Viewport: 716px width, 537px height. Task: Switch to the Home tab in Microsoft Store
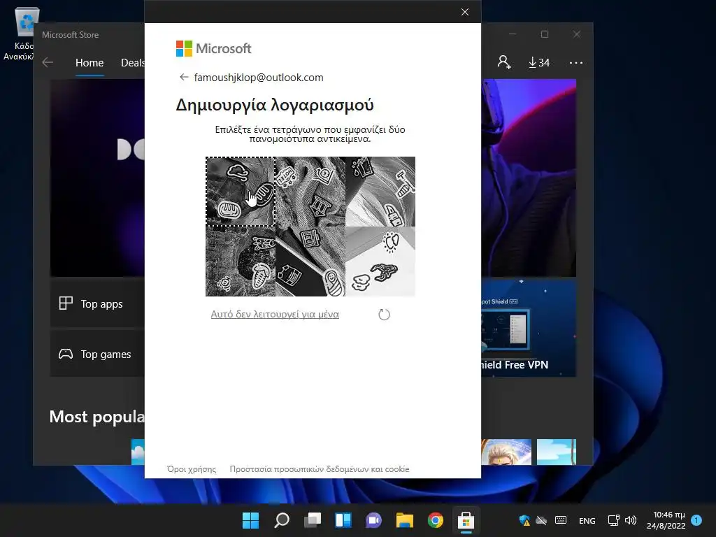(x=89, y=62)
